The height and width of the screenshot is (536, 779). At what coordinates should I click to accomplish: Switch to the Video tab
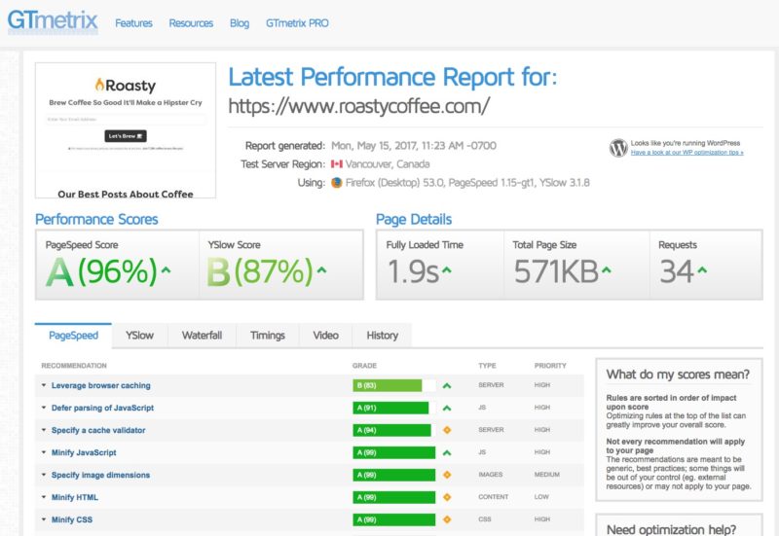[x=325, y=336]
